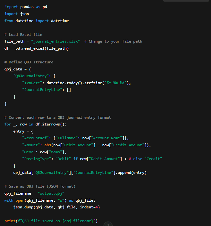211x226 pixels.
Task: Click the '# Load Excel file' comment
Action: pyautogui.click(x=23, y=35)
